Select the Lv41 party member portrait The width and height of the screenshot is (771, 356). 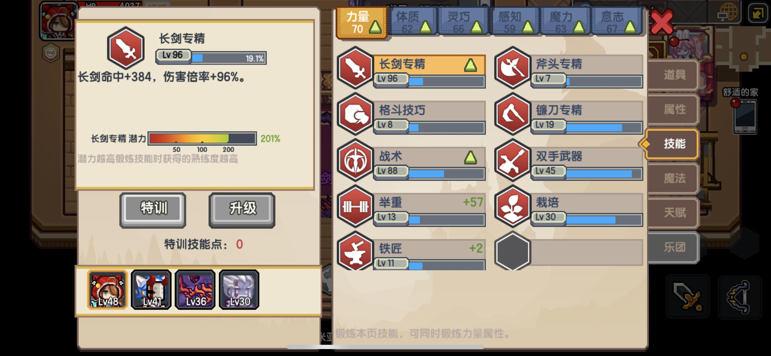tap(151, 290)
